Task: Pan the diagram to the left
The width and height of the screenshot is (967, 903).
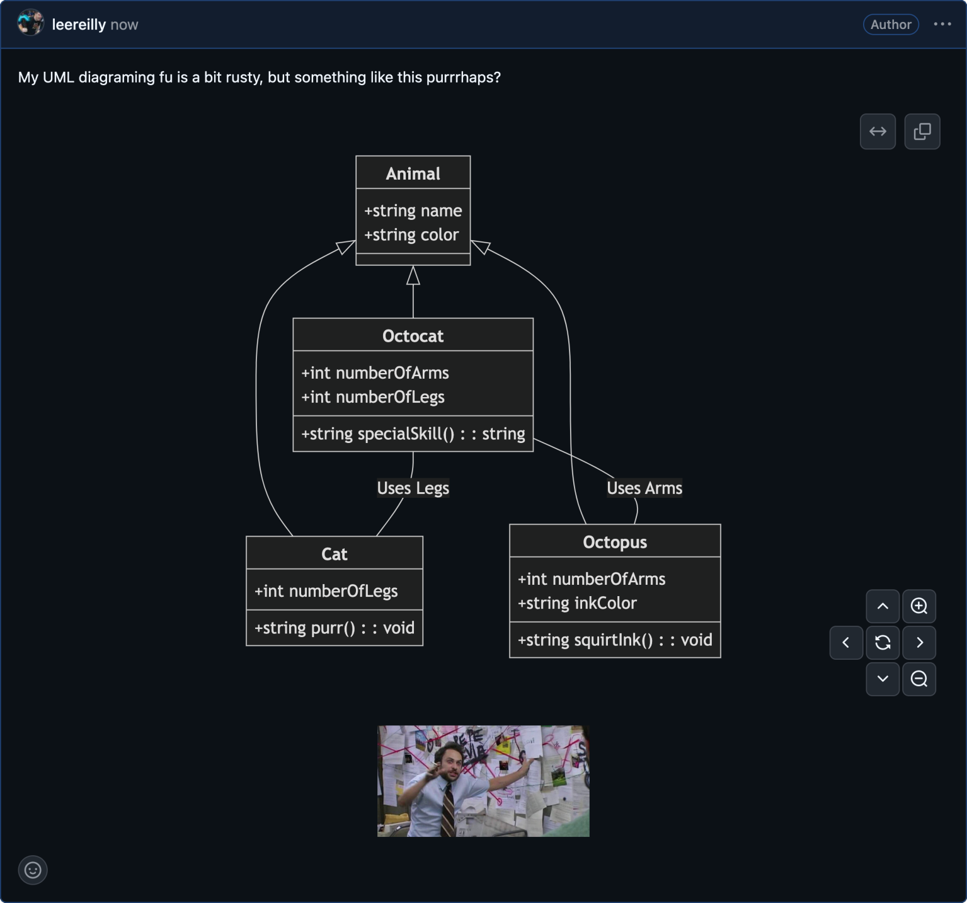Action: (846, 643)
